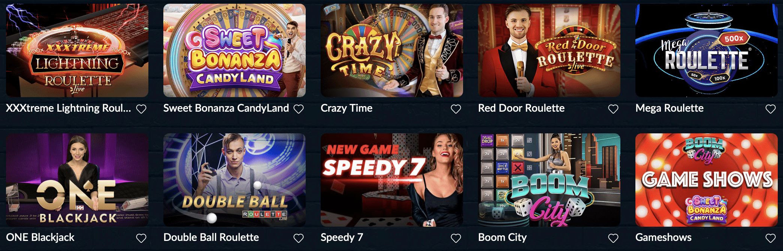Toggle the Red Door Roulette heart
This screenshot has height=251, width=783.
click(613, 109)
